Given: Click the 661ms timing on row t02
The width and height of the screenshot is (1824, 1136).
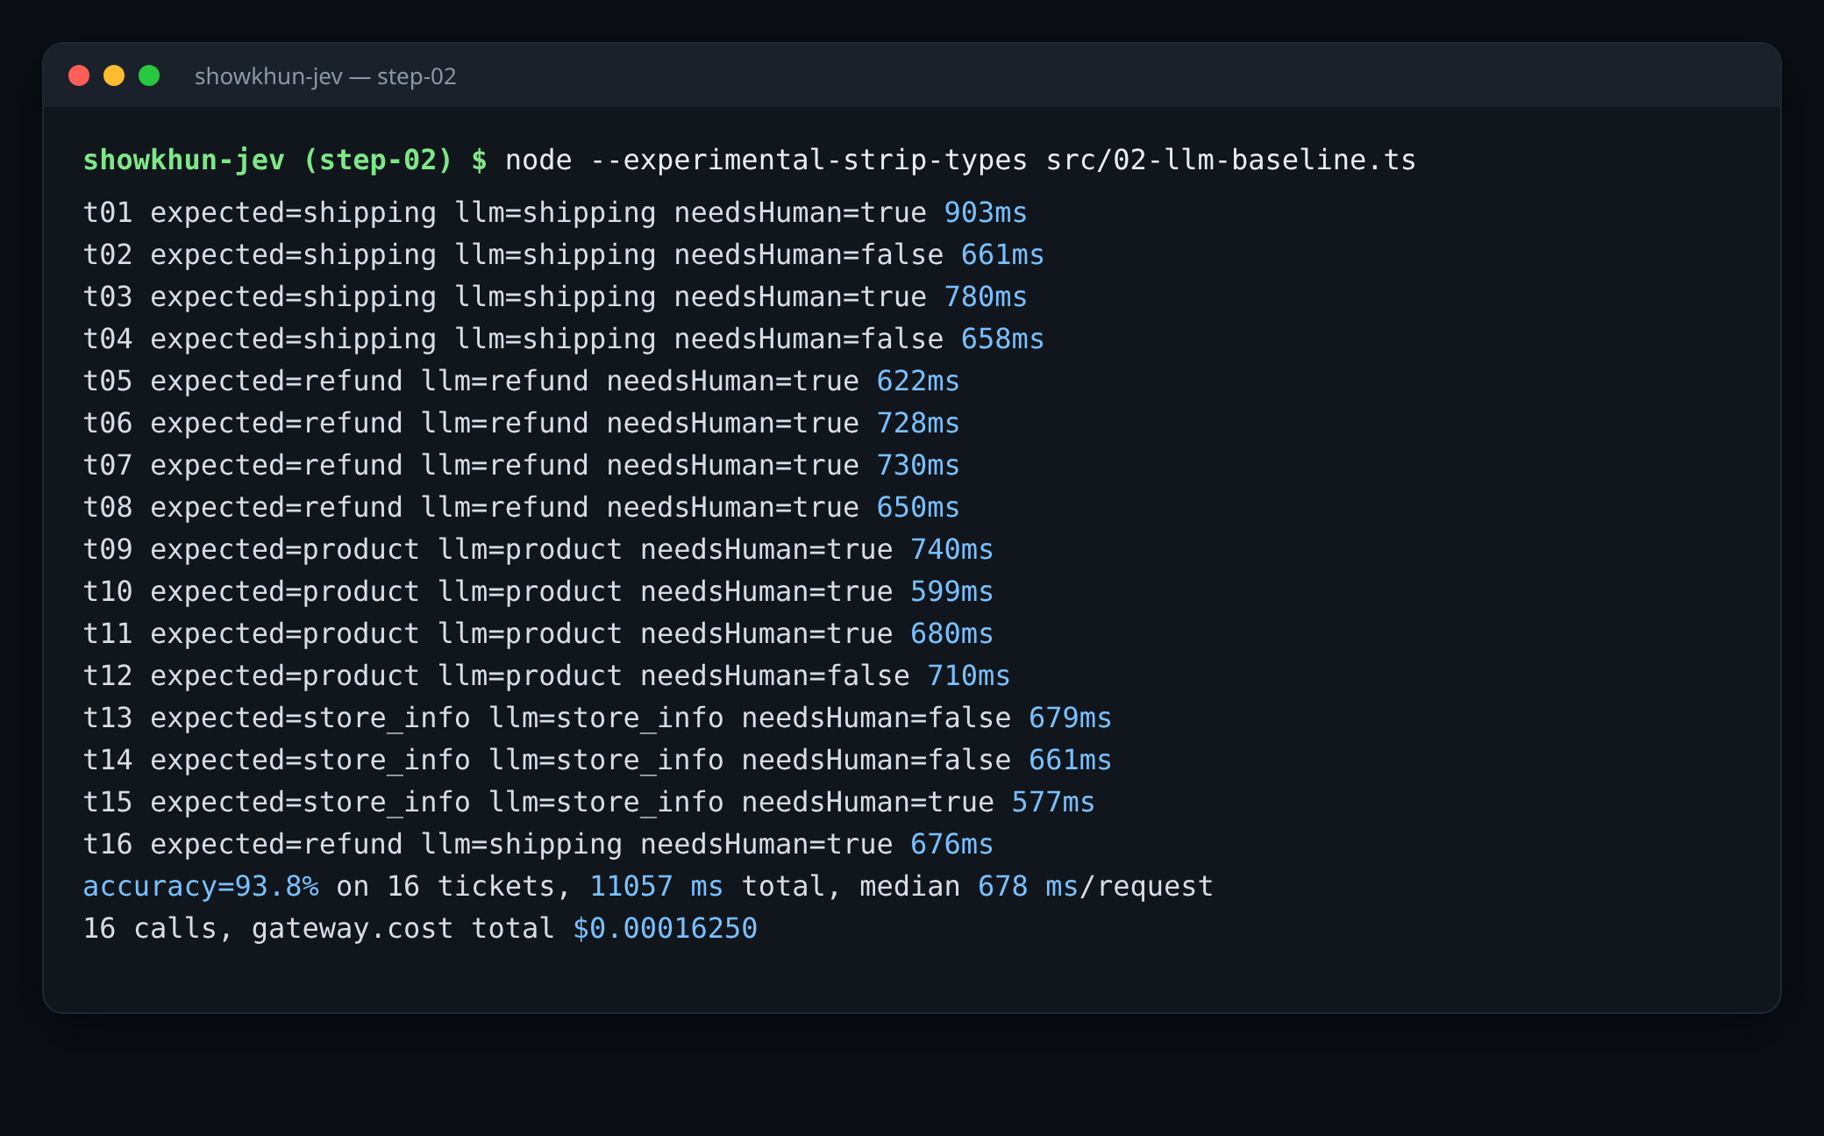Looking at the screenshot, I should tap(1002, 254).
